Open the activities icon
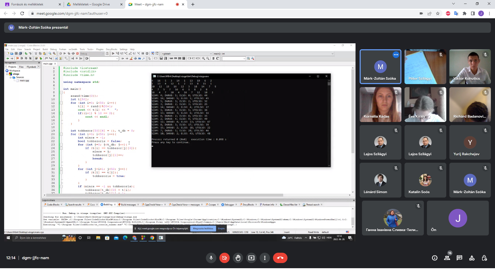Viewport: 495px width, 278px height. [x=472, y=258]
